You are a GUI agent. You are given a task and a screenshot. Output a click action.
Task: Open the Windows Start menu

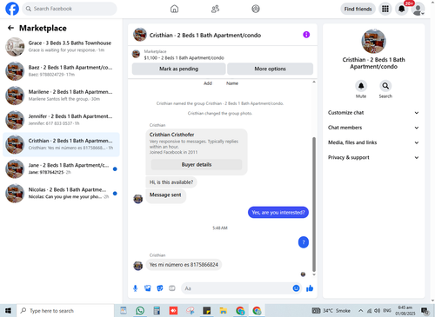pos(8,311)
